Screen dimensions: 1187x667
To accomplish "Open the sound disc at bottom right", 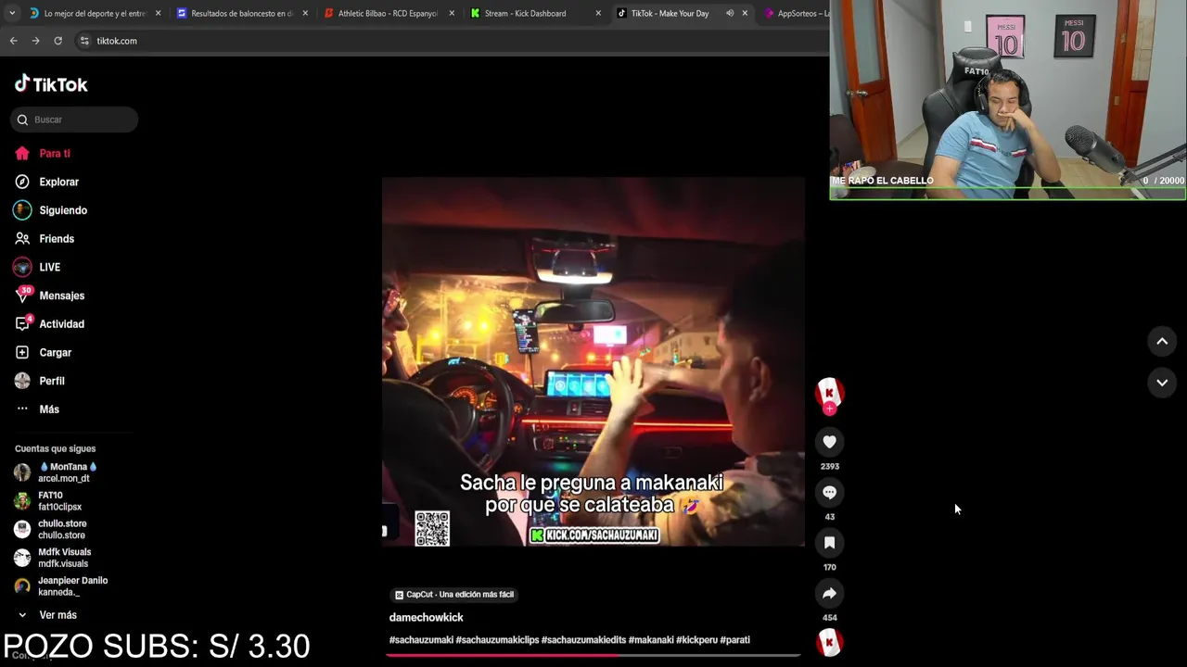I will tap(829, 643).
